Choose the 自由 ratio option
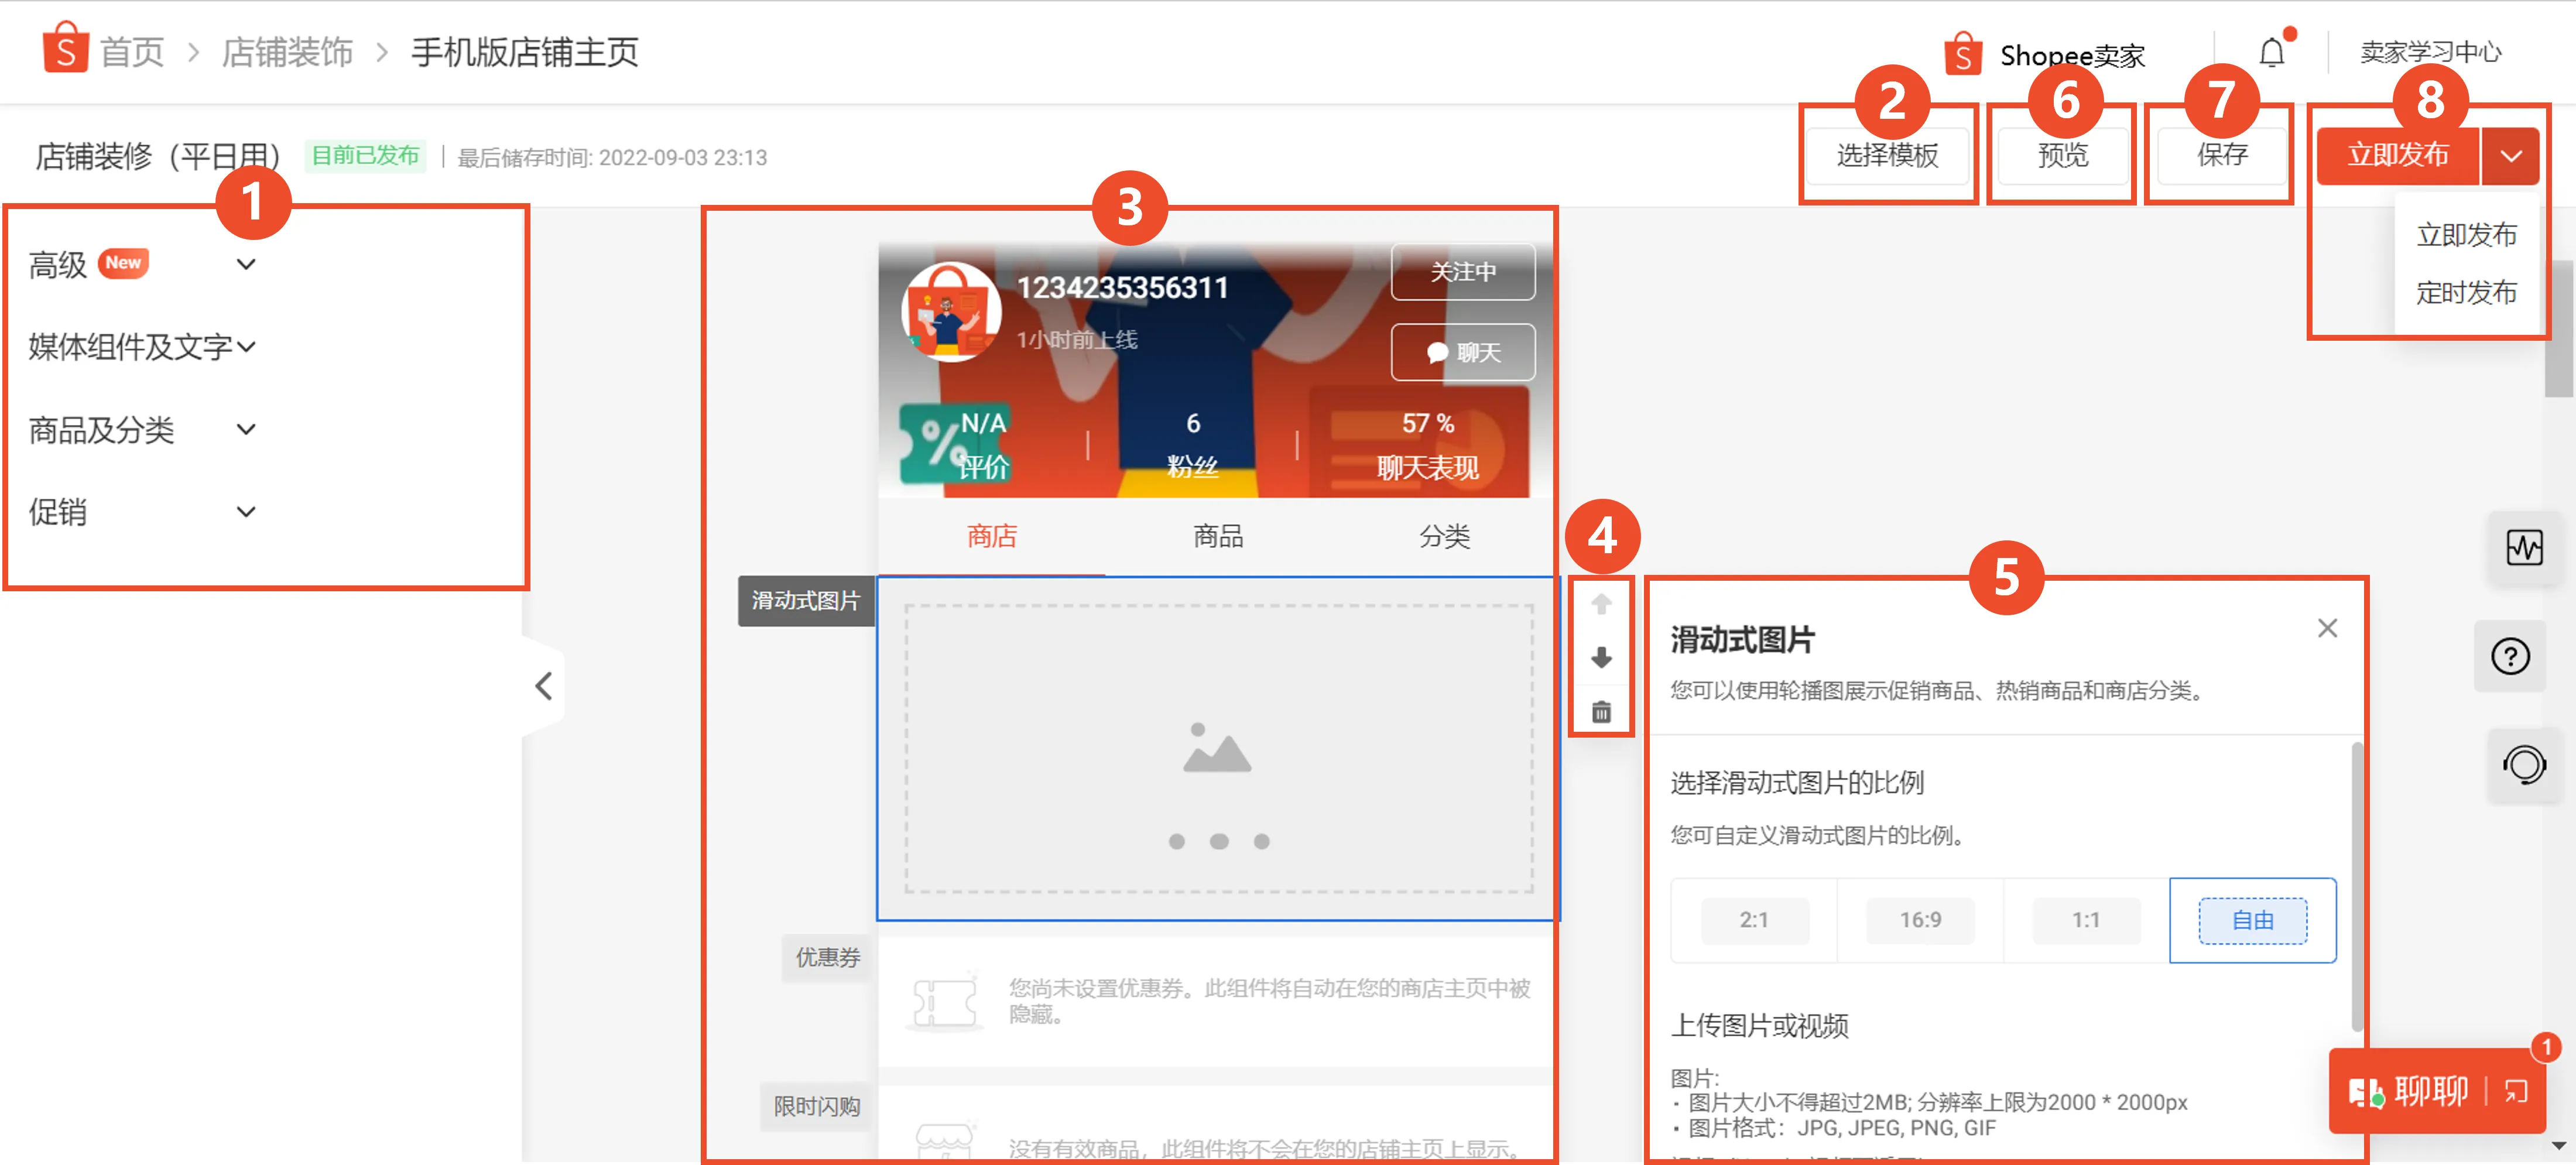The height and width of the screenshot is (1165, 2576). pos(2252,920)
